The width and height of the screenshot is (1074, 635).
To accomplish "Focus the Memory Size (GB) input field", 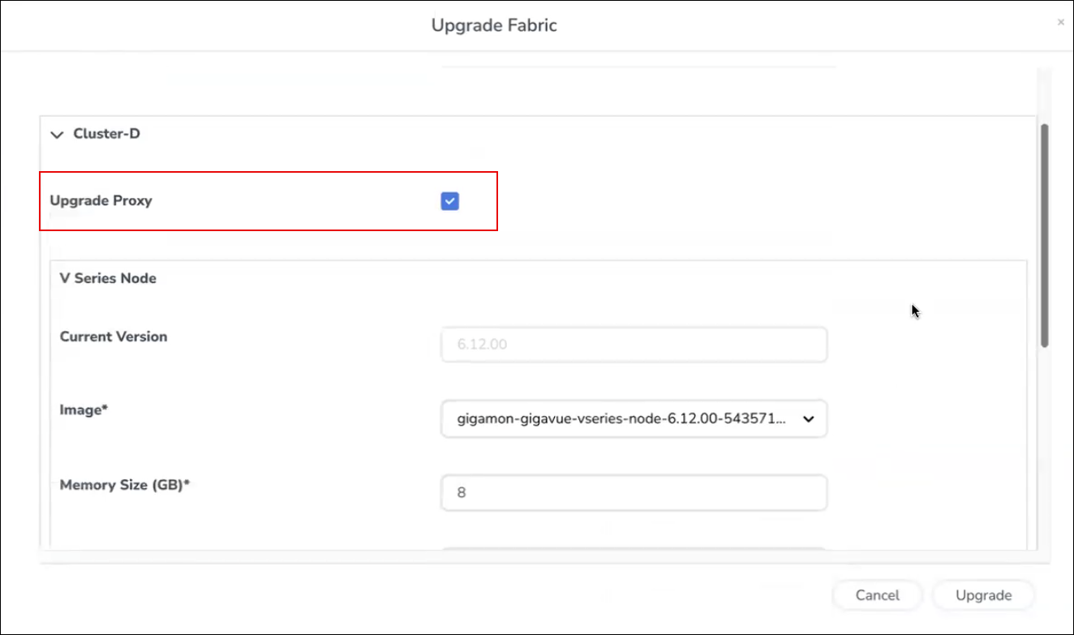I will (x=634, y=493).
